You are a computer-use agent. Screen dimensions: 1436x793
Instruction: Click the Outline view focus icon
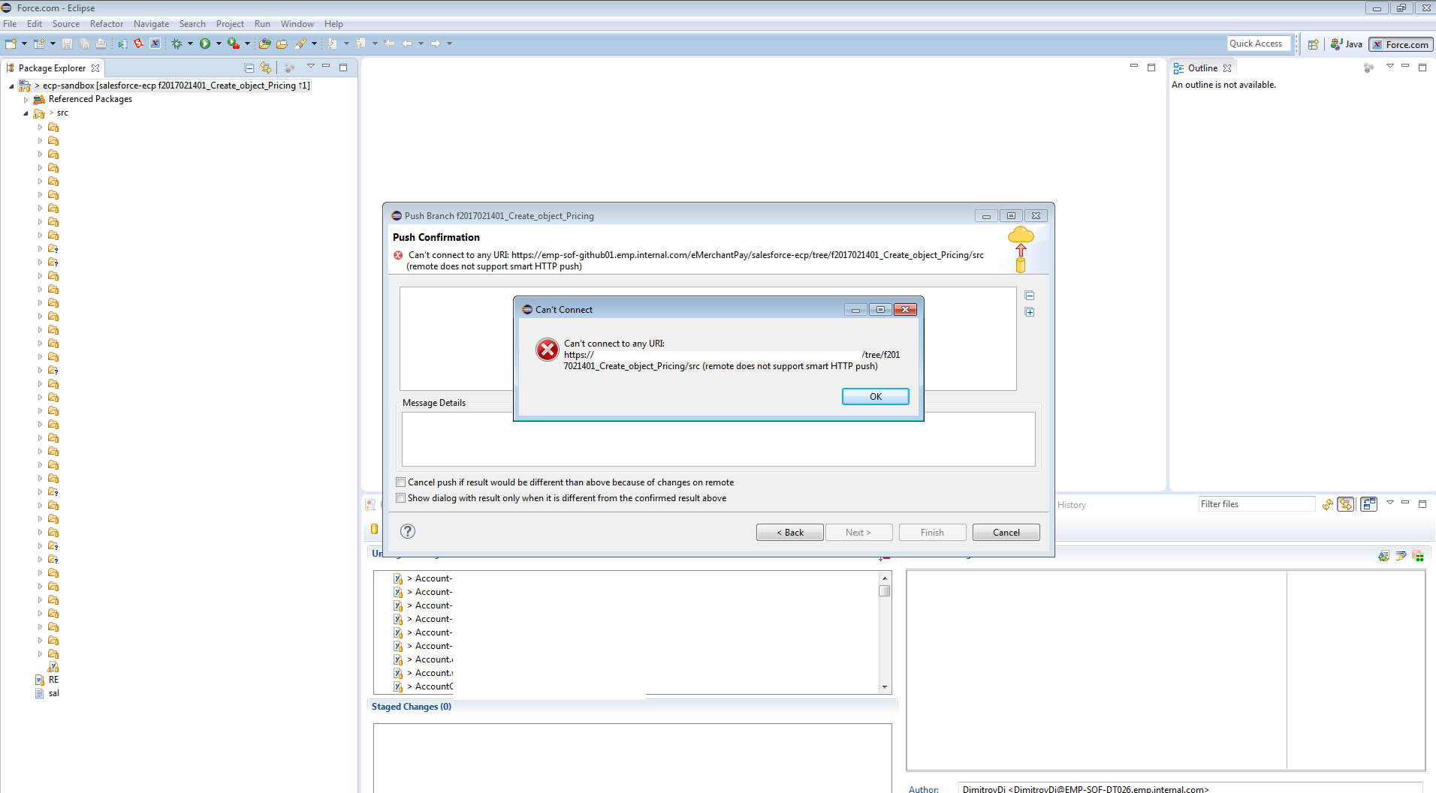[x=1369, y=68]
